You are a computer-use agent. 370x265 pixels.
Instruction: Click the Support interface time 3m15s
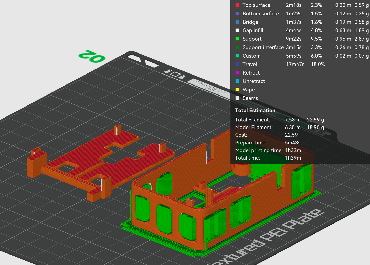point(294,47)
